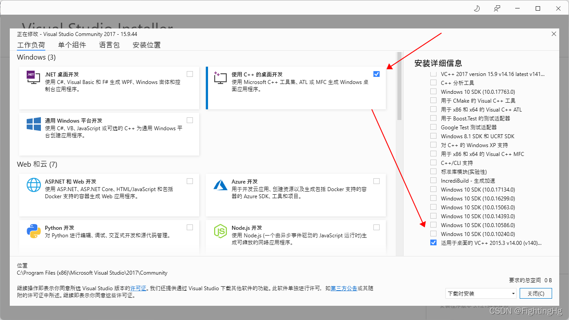Open the 下载时安装 install mode dropdown
Viewport: 569px width, 320px height.
coord(481,293)
